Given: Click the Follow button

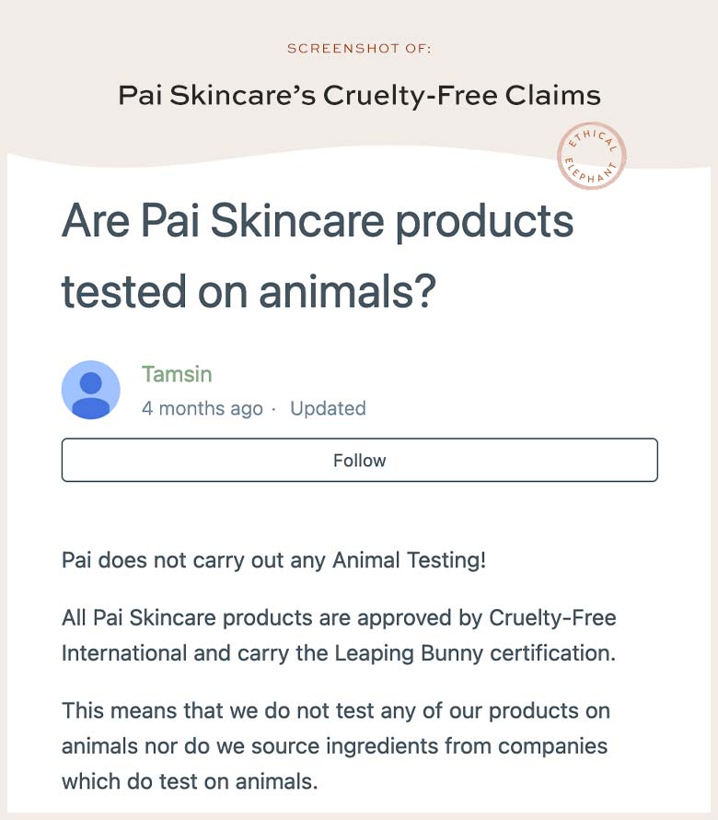Looking at the screenshot, I should tap(360, 460).
